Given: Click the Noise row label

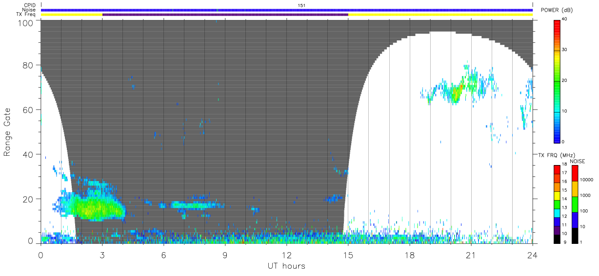Looking at the screenshot, I should 30,10.
